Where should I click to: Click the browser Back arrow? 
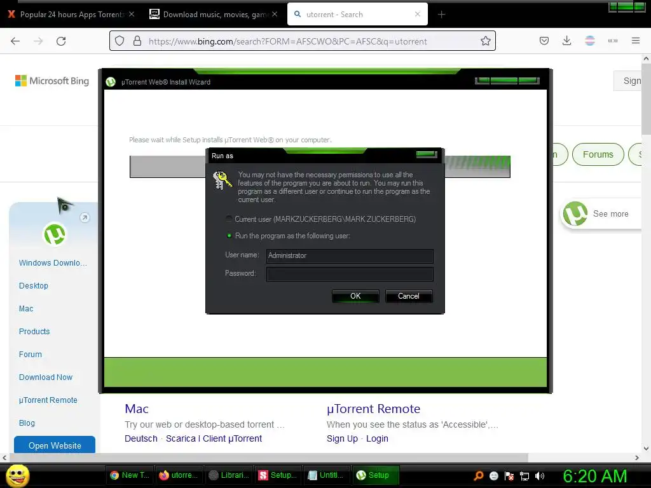pyautogui.click(x=15, y=41)
